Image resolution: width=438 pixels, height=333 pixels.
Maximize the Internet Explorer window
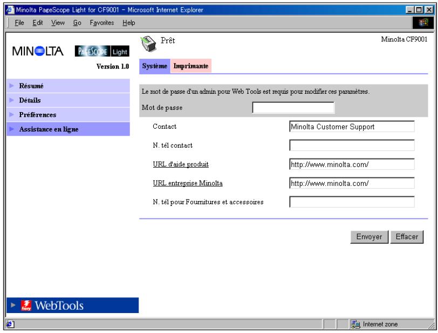419,10
